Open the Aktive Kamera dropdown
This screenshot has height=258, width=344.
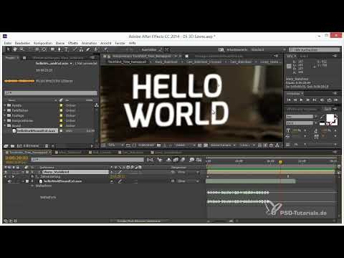click(224, 145)
